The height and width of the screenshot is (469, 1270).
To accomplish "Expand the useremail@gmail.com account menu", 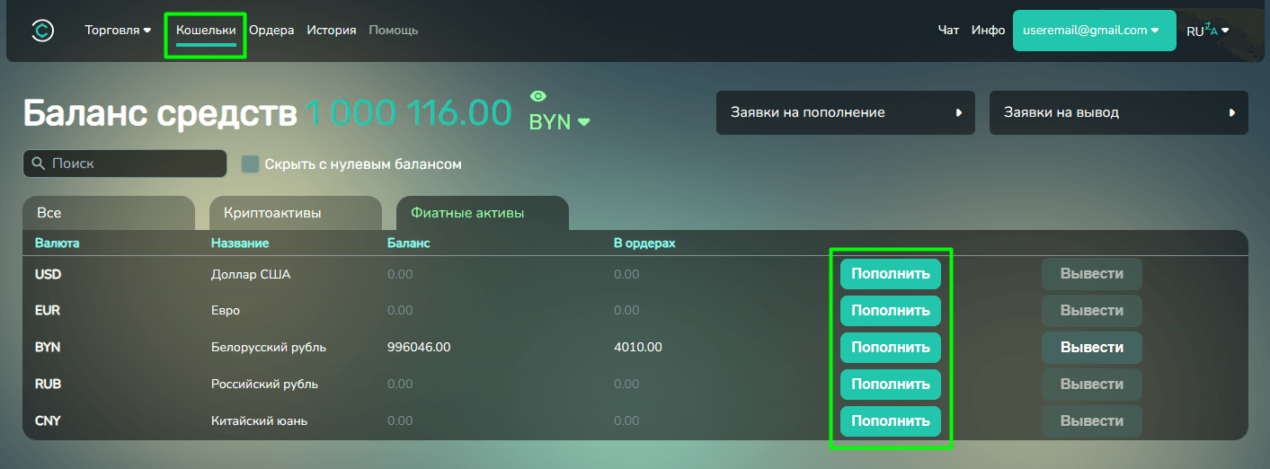I will [1094, 31].
